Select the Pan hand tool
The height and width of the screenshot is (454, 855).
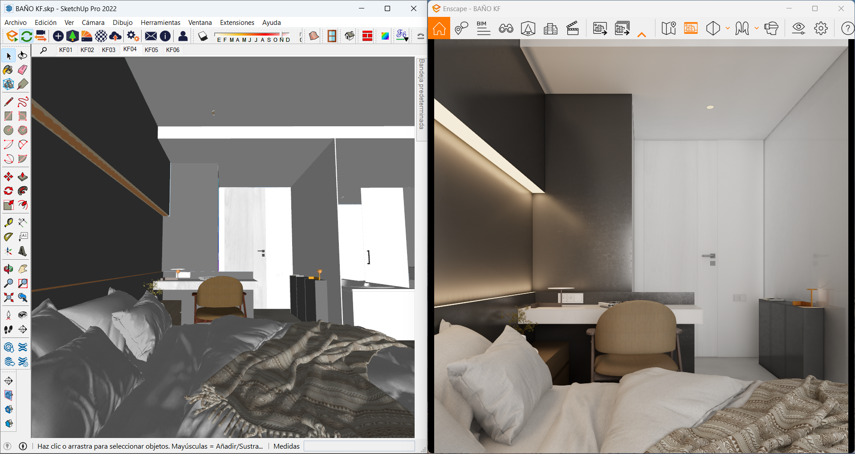[23, 269]
